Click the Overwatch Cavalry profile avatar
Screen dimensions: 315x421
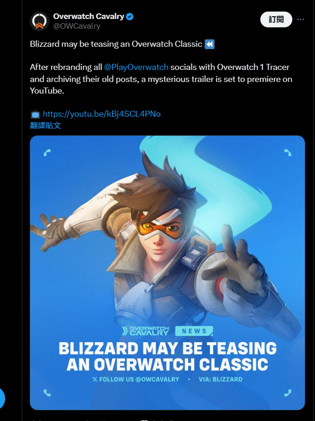point(39,21)
